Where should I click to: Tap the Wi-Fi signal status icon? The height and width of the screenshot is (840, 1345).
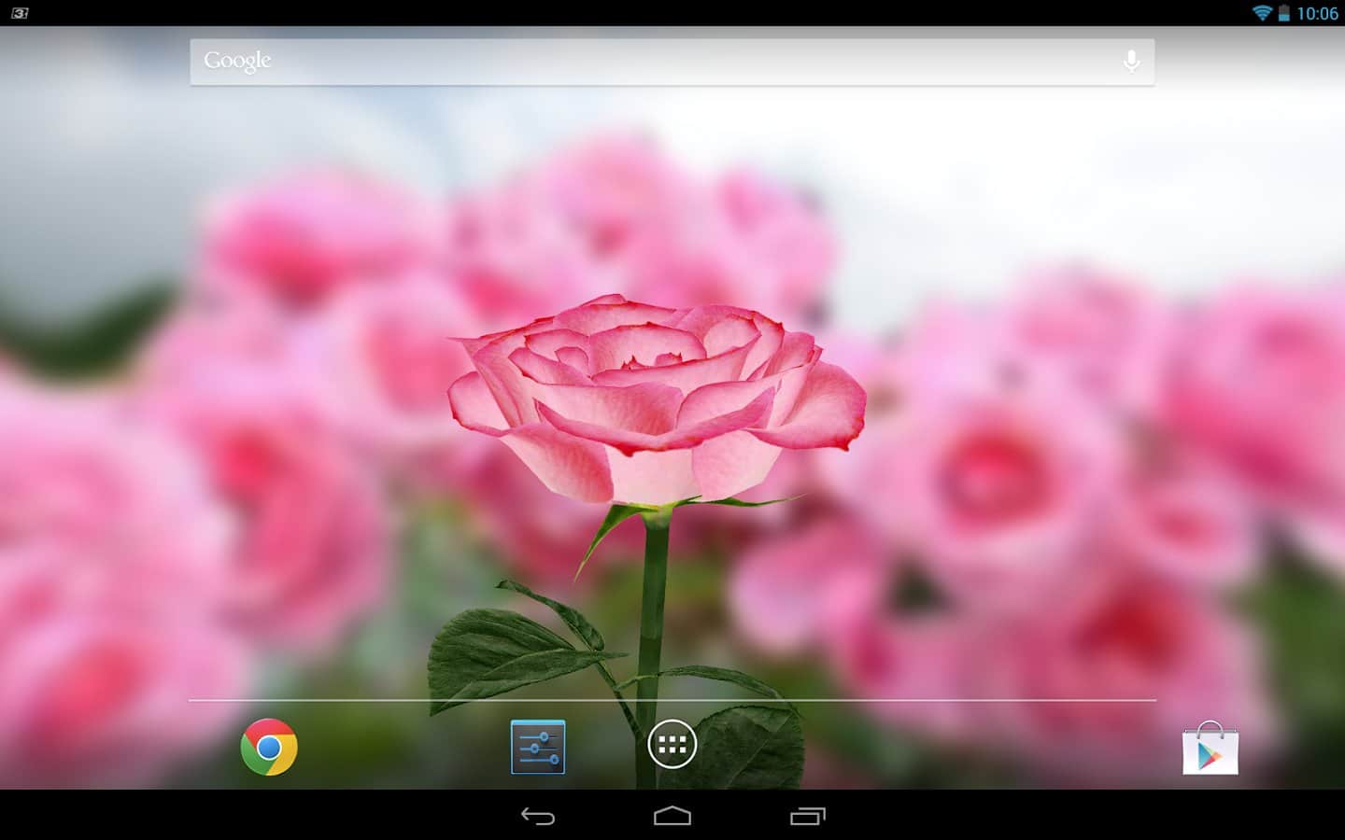point(1262,13)
